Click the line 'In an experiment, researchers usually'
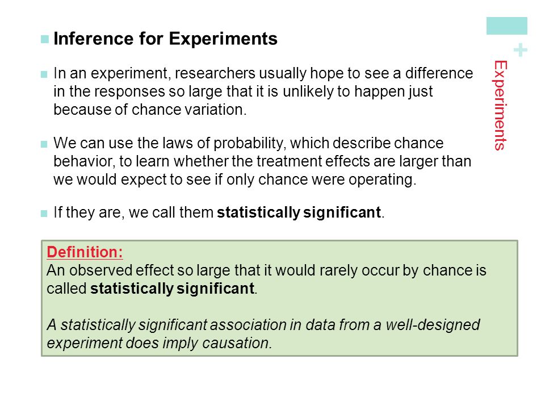 coord(263,74)
